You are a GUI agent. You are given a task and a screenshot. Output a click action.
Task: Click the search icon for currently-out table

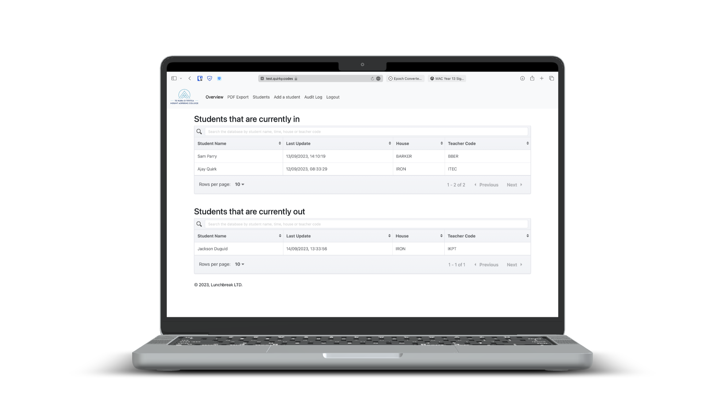coord(199,224)
